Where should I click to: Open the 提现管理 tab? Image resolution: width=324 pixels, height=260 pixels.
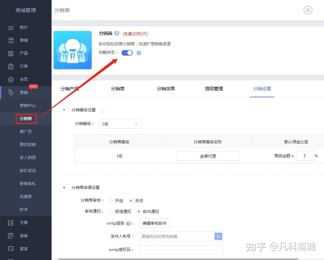click(x=214, y=89)
